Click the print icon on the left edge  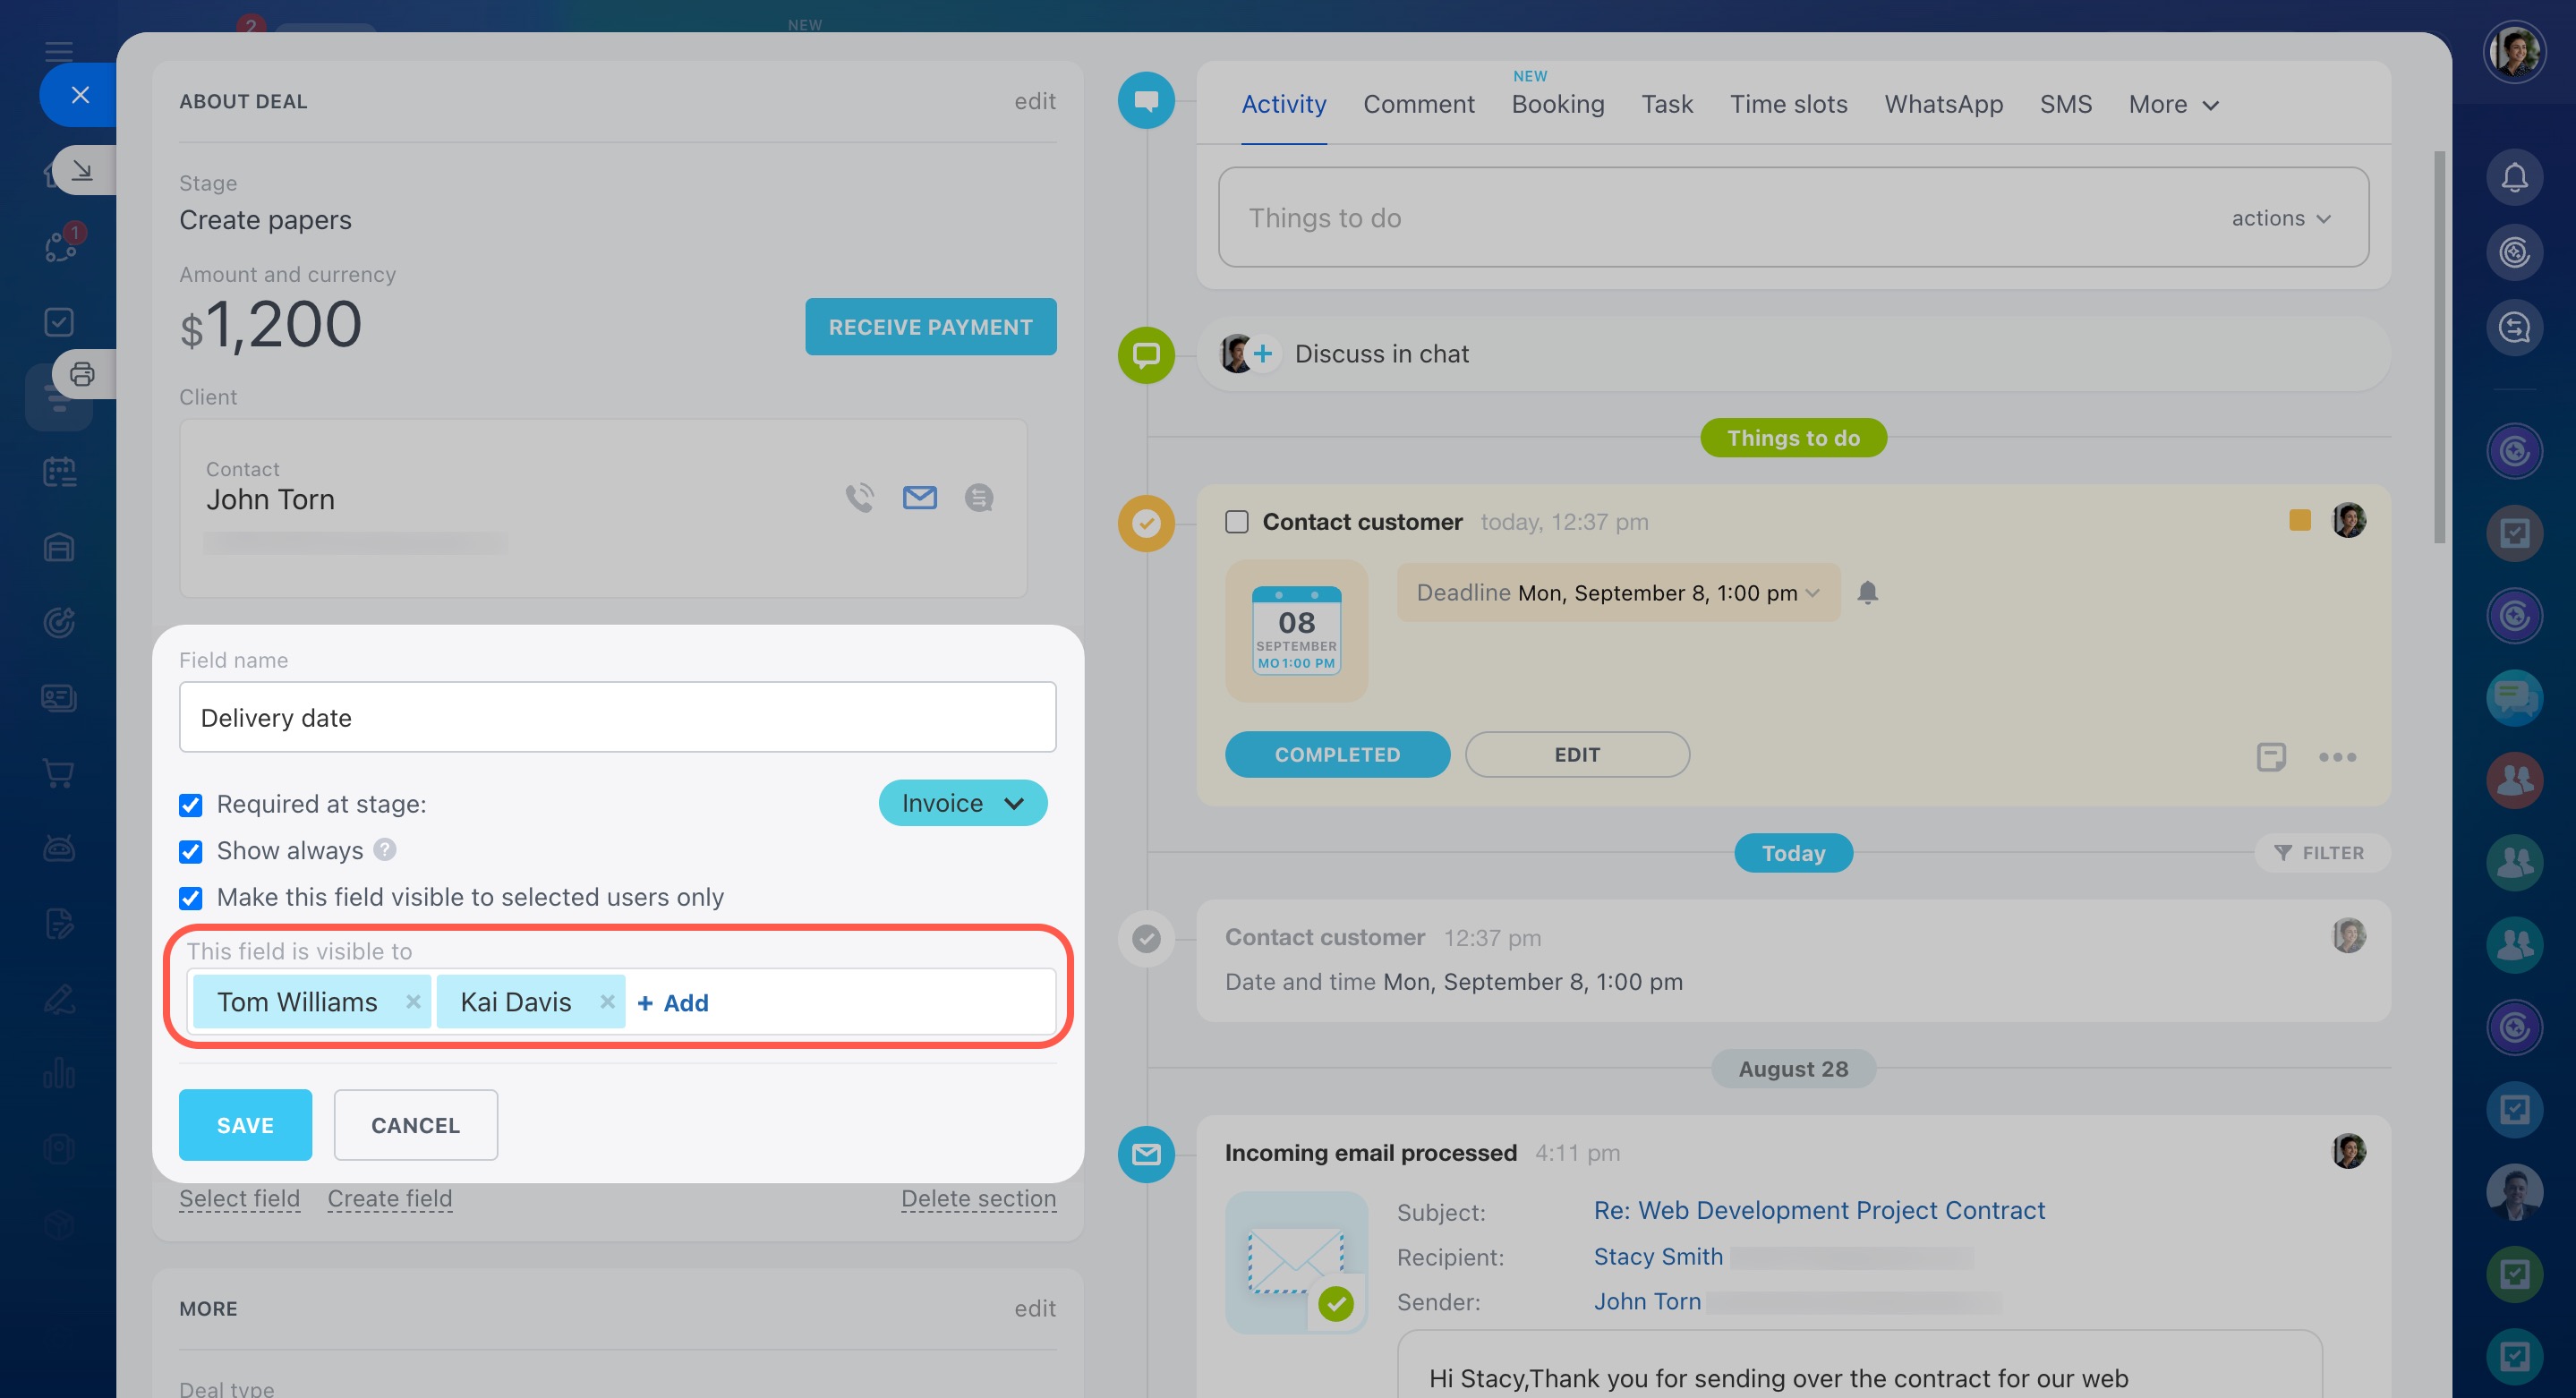point(82,374)
